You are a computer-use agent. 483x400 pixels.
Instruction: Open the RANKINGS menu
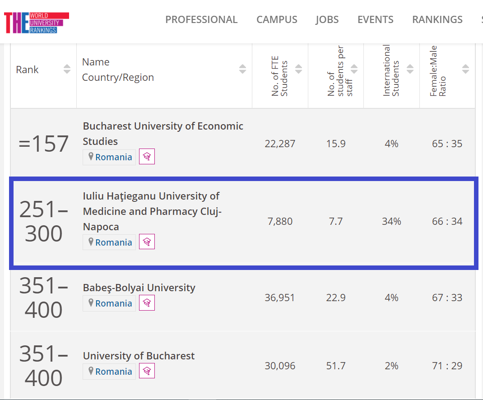tap(437, 19)
